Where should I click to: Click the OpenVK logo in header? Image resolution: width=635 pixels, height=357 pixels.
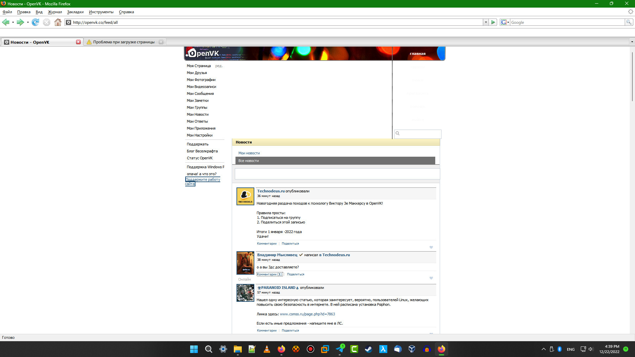(203, 53)
